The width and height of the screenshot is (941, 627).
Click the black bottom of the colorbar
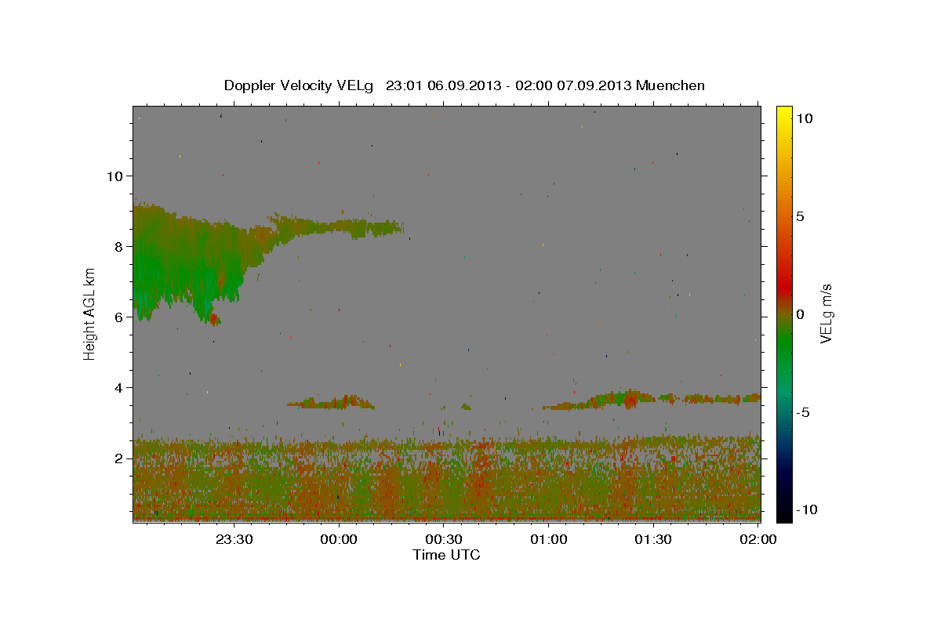[x=783, y=509]
